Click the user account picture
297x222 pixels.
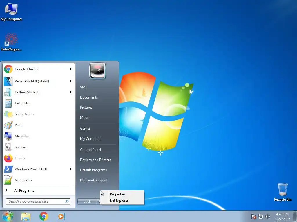click(x=97, y=71)
